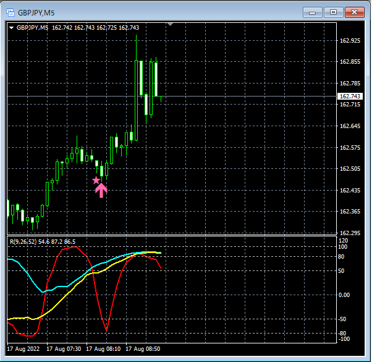Image resolution: width=372 pixels, height=362 pixels.
Task: Click the 17 Aug 08:10 time label
Action: pos(103,349)
